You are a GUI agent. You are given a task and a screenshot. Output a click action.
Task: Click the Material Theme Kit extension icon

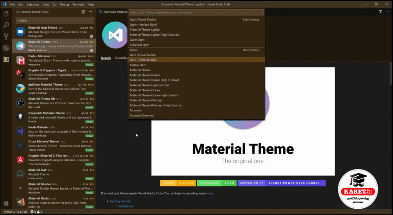[x=20, y=103]
